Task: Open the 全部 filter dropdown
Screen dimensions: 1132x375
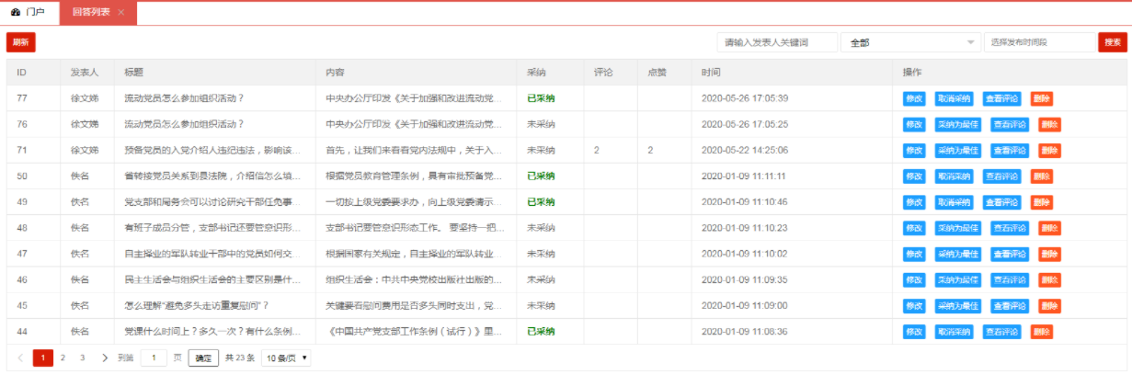Action: click(909, 42)
